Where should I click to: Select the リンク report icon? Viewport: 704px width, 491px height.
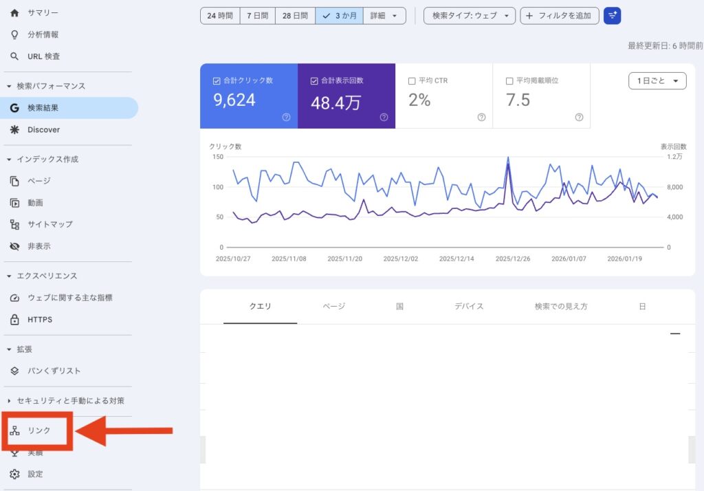[15, 430]
